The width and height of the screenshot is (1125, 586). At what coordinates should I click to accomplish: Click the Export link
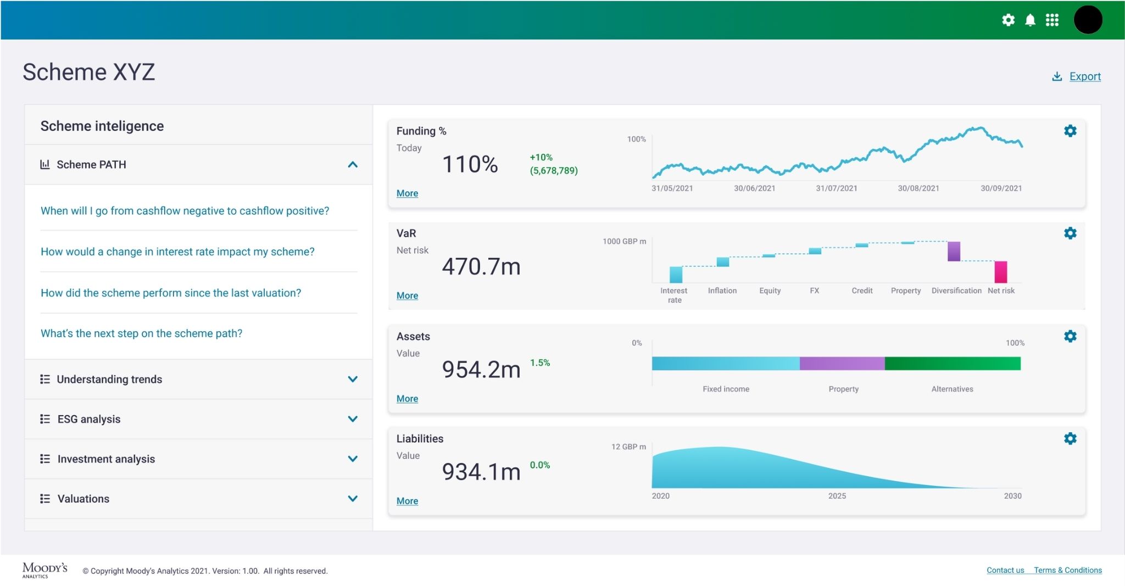(x=1085, y=76)
